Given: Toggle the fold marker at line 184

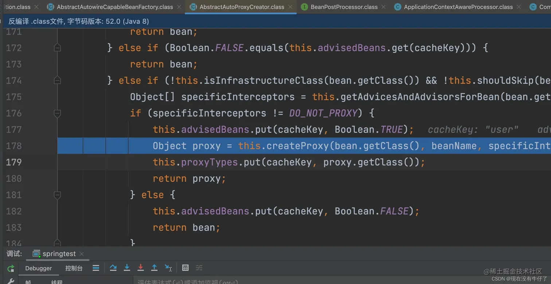Looking at the screenshot, I should click(x=57, y=242).
